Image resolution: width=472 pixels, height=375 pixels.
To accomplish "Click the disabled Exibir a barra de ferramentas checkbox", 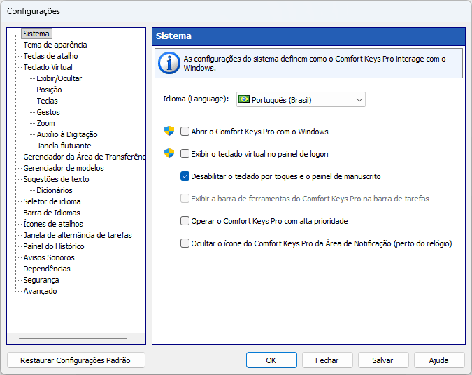I will point(185,199).
